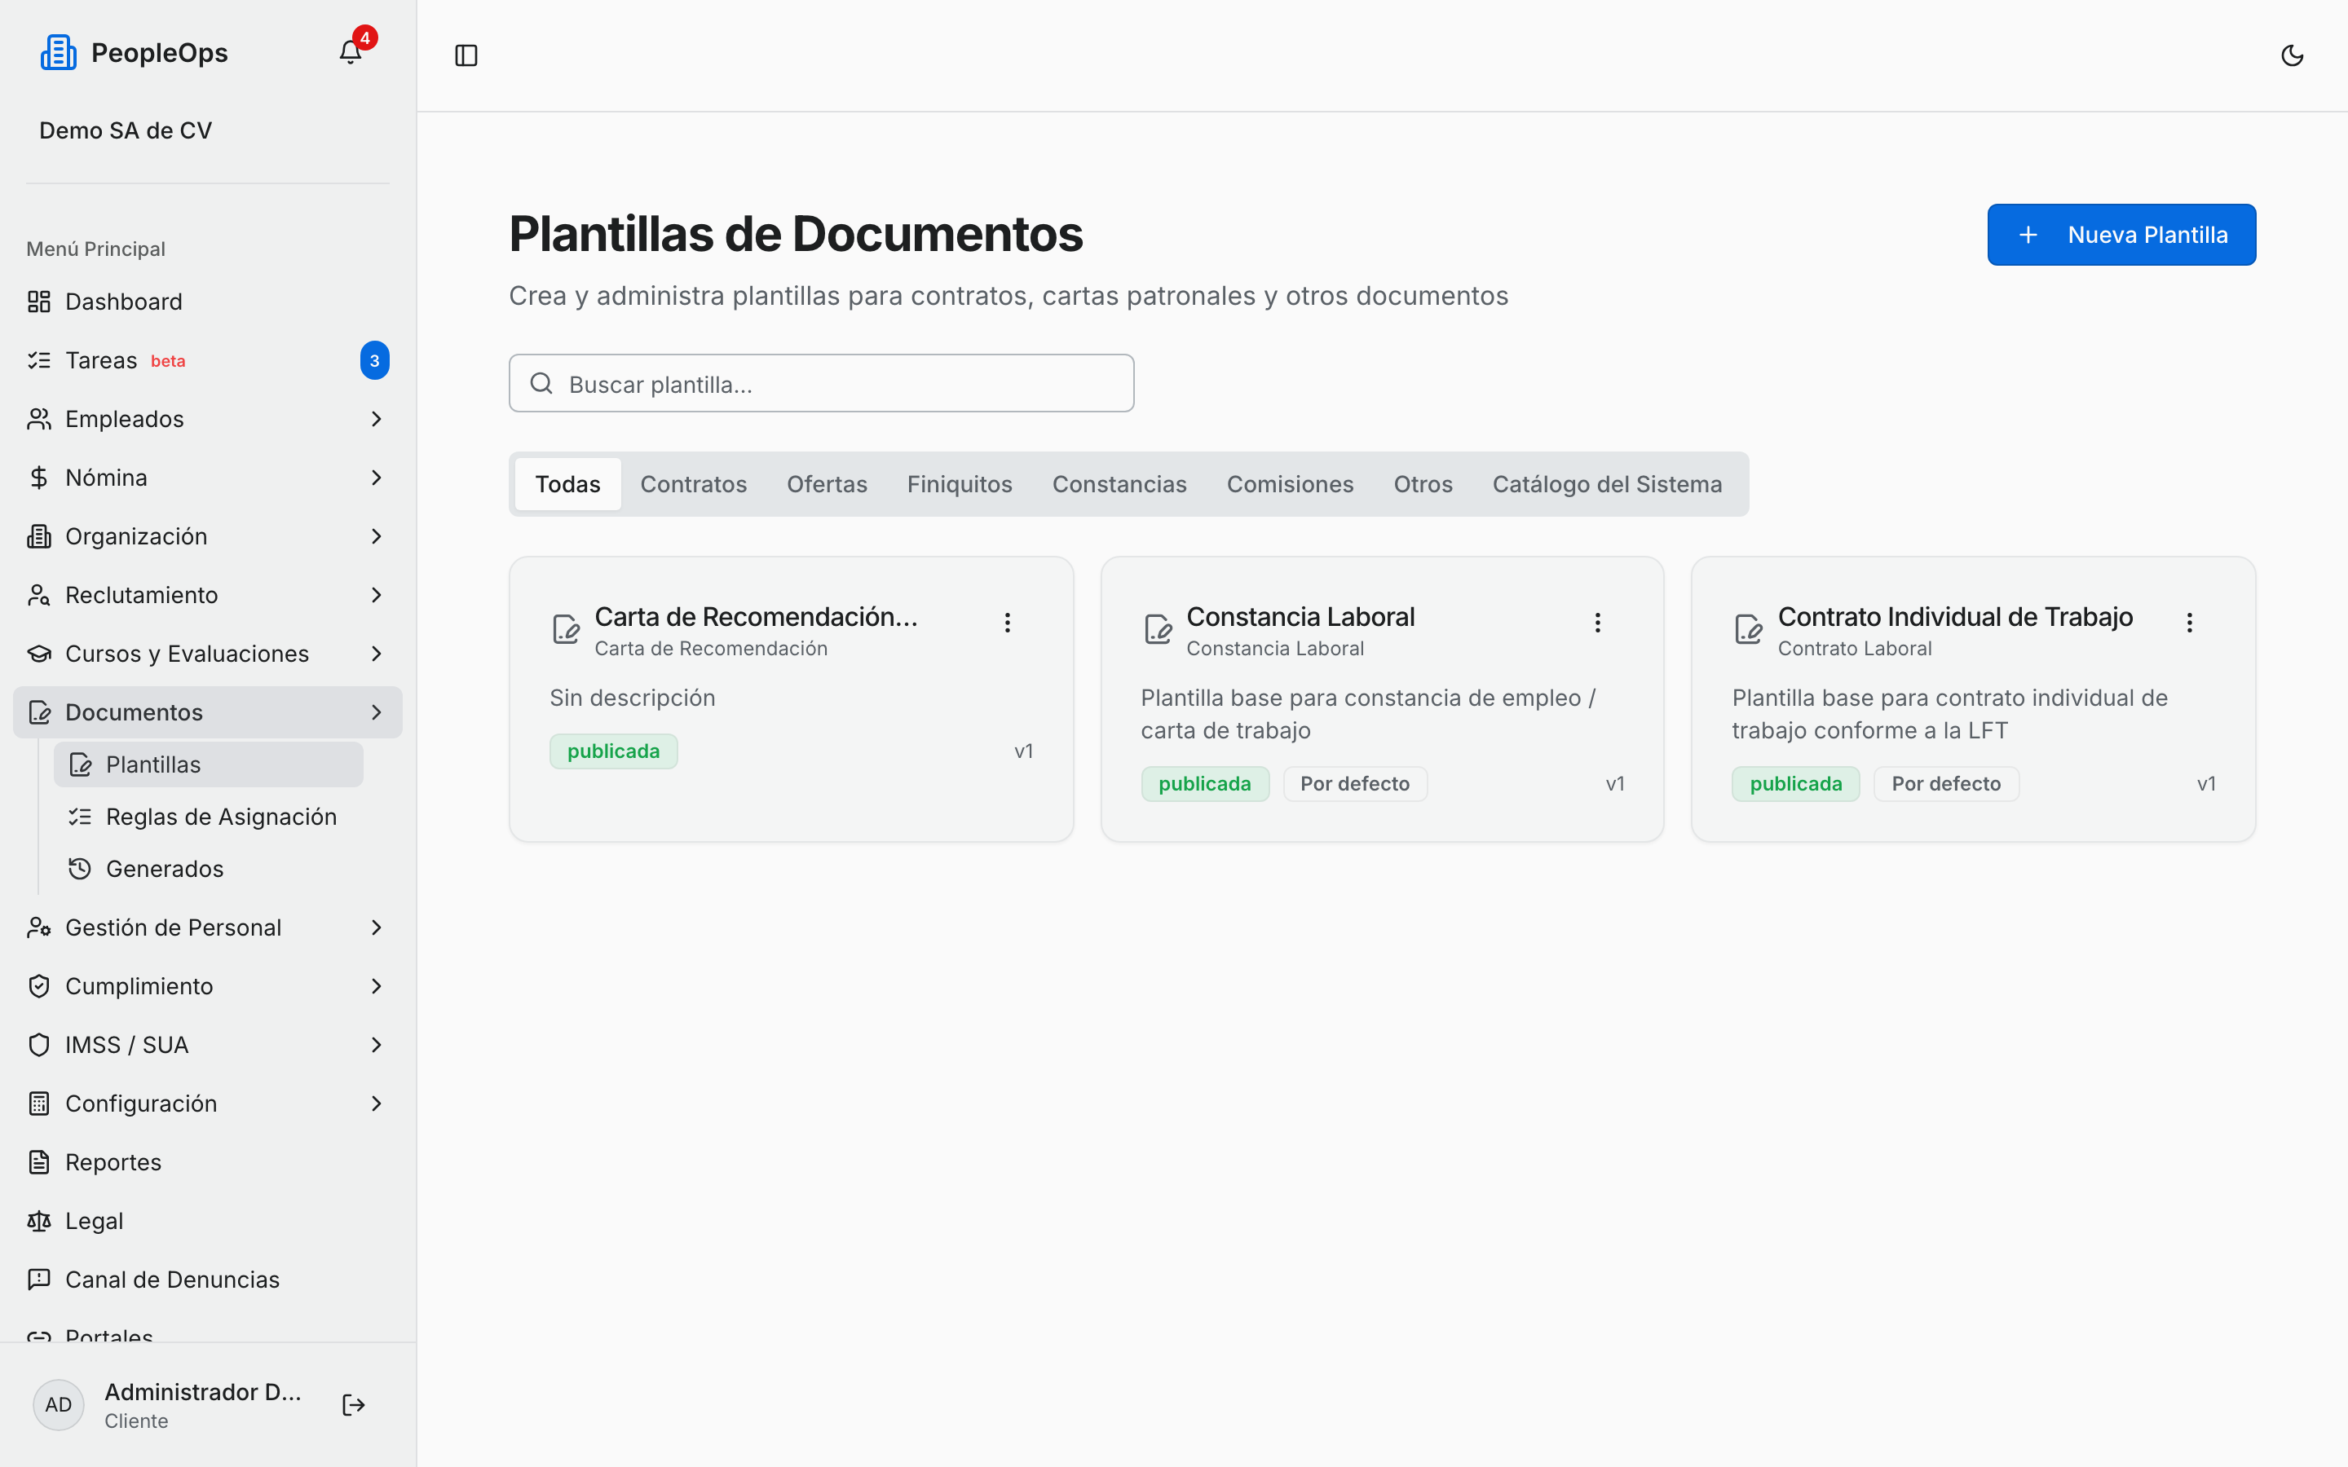Click the Configuración icon
The image size is (2348, 1467).
(39, 1104)
